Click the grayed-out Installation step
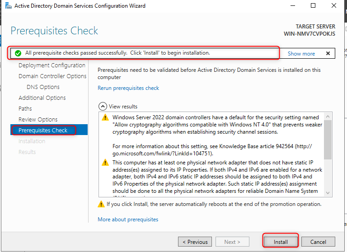The height and width of the screenshot is (252, 347). (x=32, y=141)
